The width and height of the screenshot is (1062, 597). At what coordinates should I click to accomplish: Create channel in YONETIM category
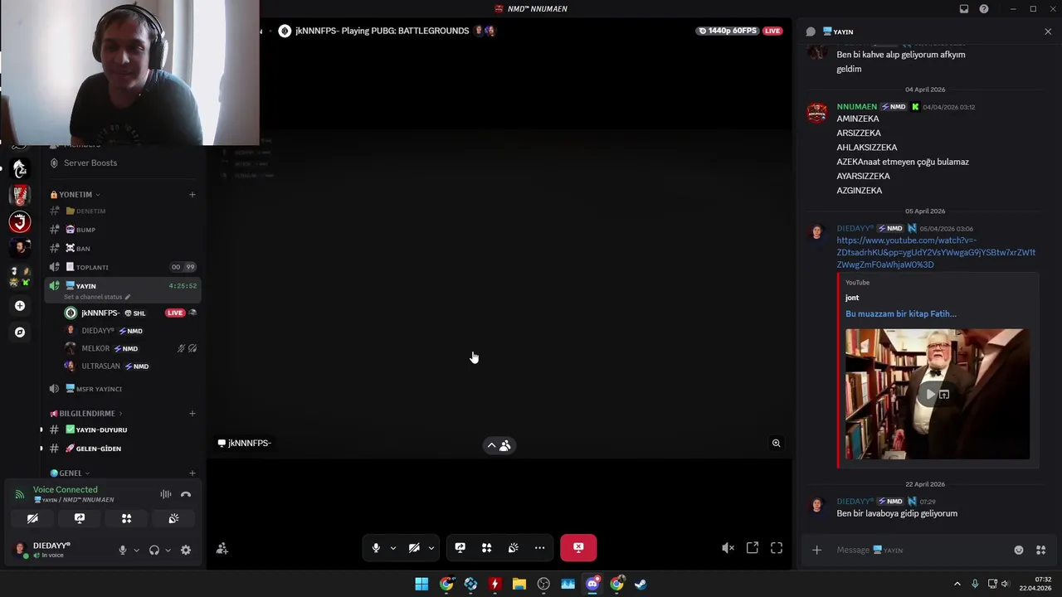[x=192, y=195]
